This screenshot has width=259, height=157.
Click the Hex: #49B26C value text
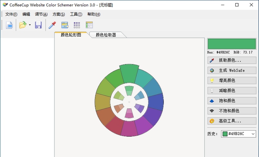[218, 52]
